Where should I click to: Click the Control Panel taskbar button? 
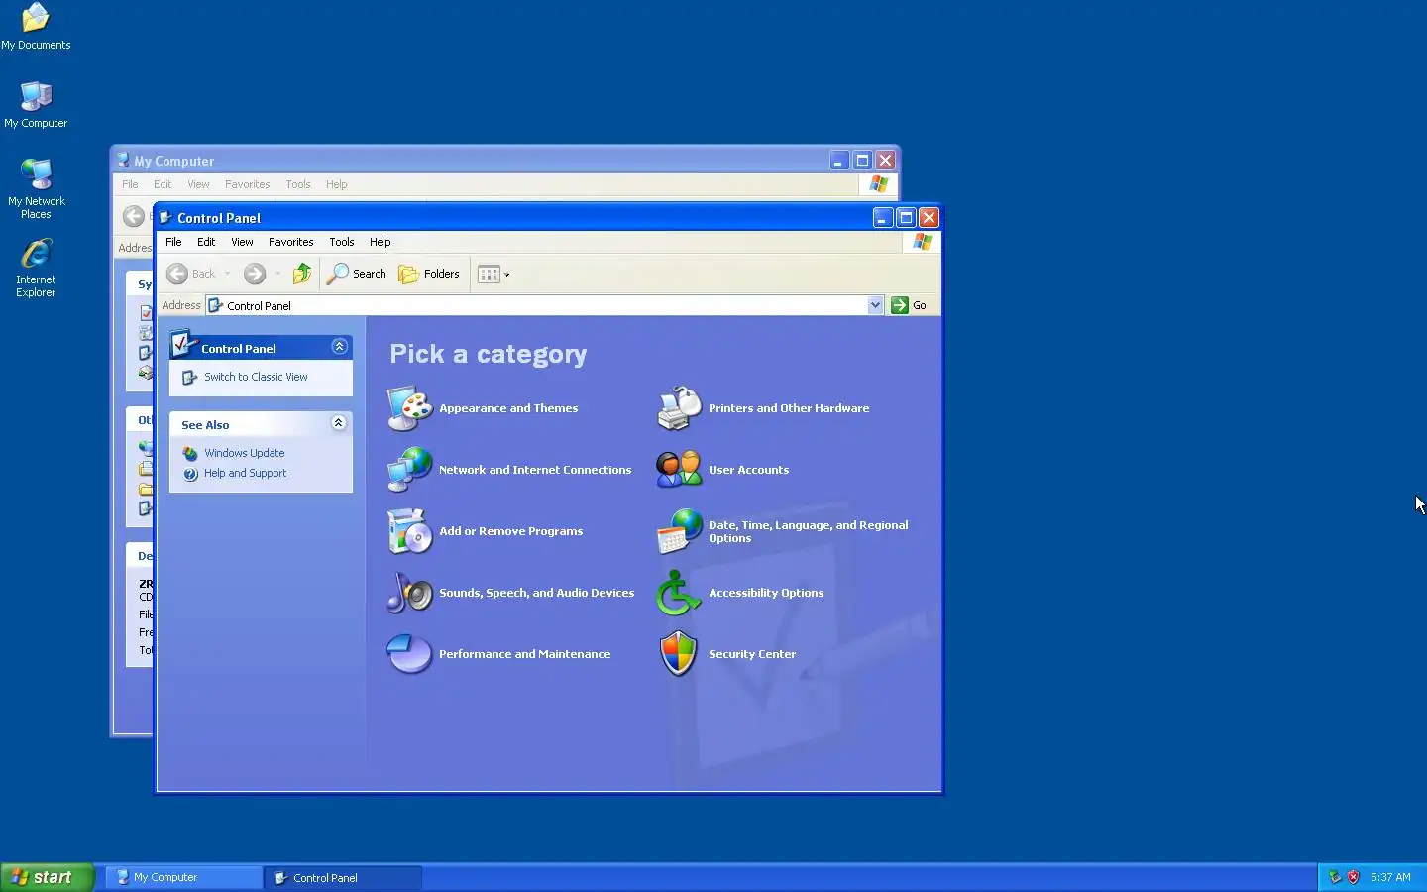point(343,877)
